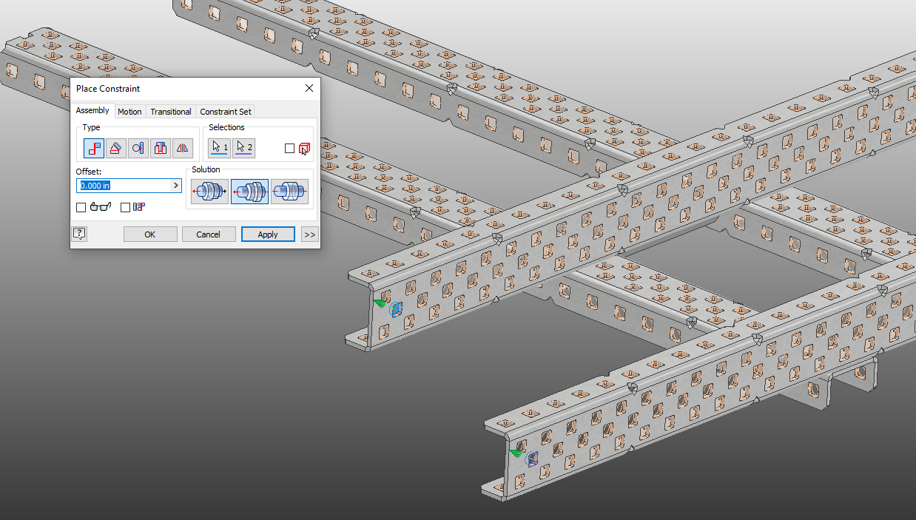Close the Place Constraint dialog

coord(309,89)
